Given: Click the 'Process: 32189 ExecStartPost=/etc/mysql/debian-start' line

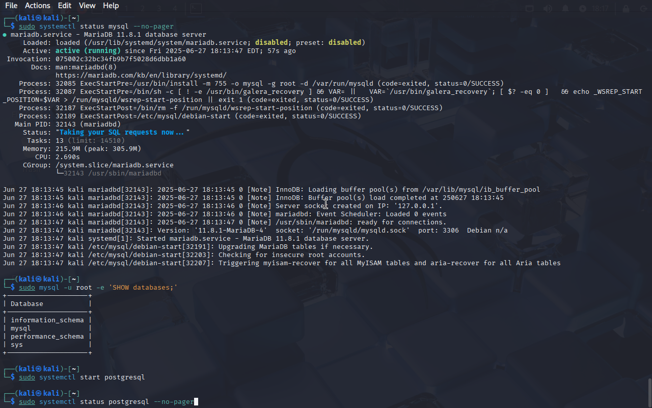Looking at the screenshot, I should pos(190,116).
